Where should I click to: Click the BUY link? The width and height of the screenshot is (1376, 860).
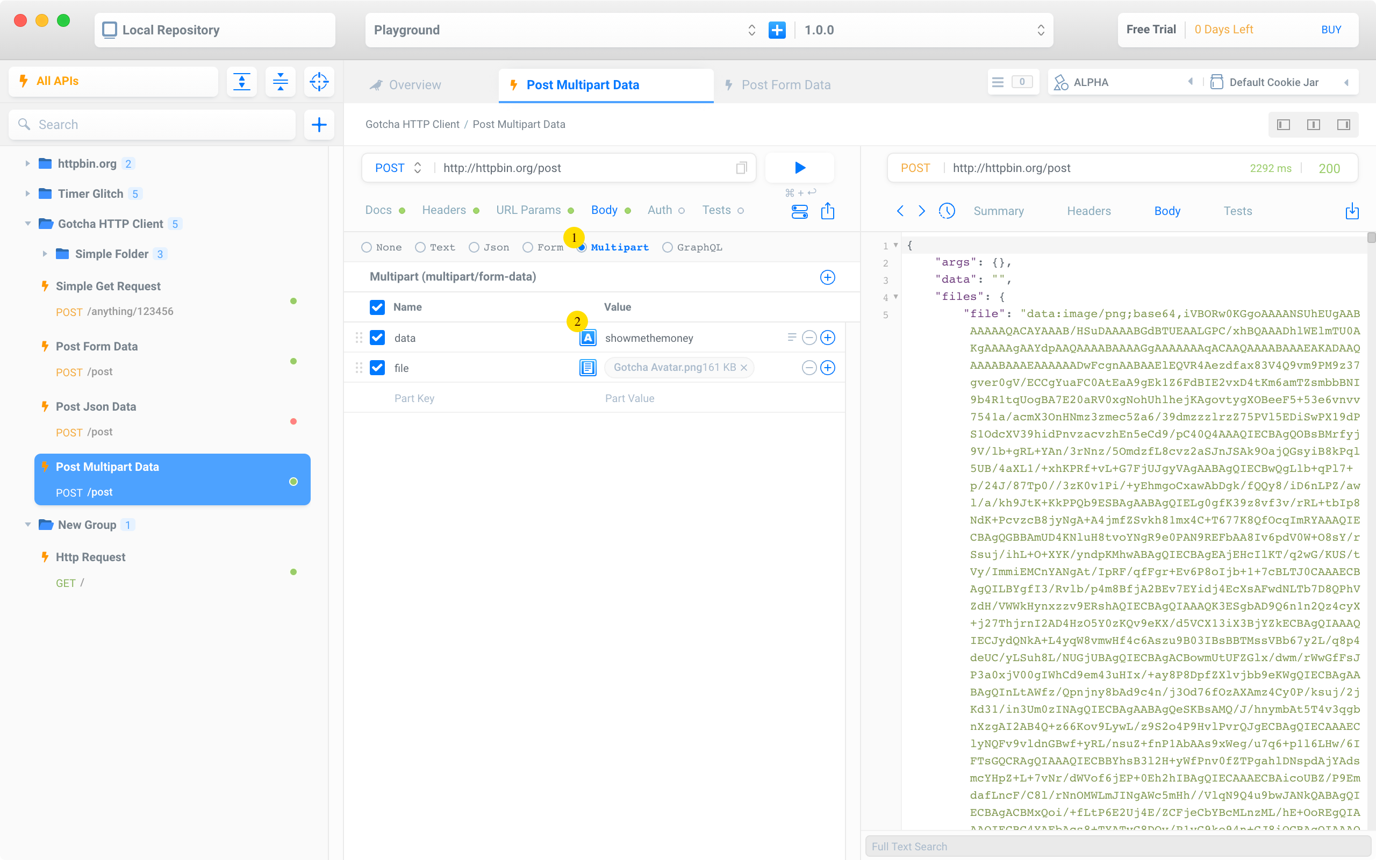1330,30
